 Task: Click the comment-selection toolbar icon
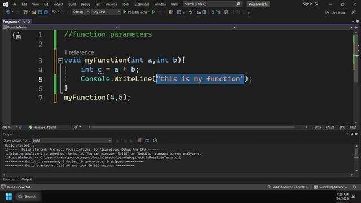click(x=213, y=12)
